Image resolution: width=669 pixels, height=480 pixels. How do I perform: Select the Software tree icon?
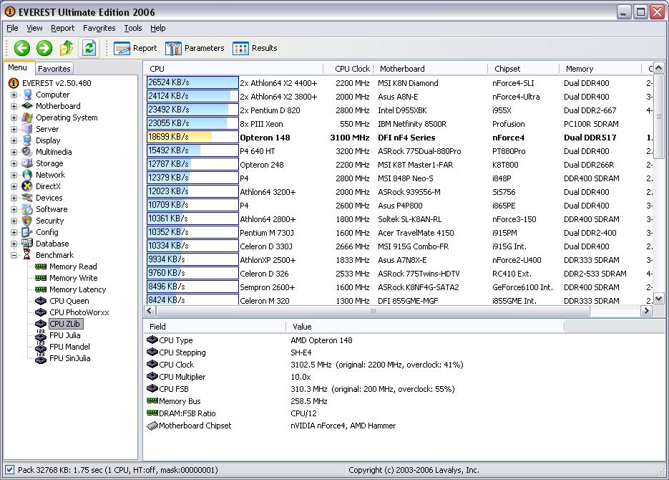tap(27, 209)
